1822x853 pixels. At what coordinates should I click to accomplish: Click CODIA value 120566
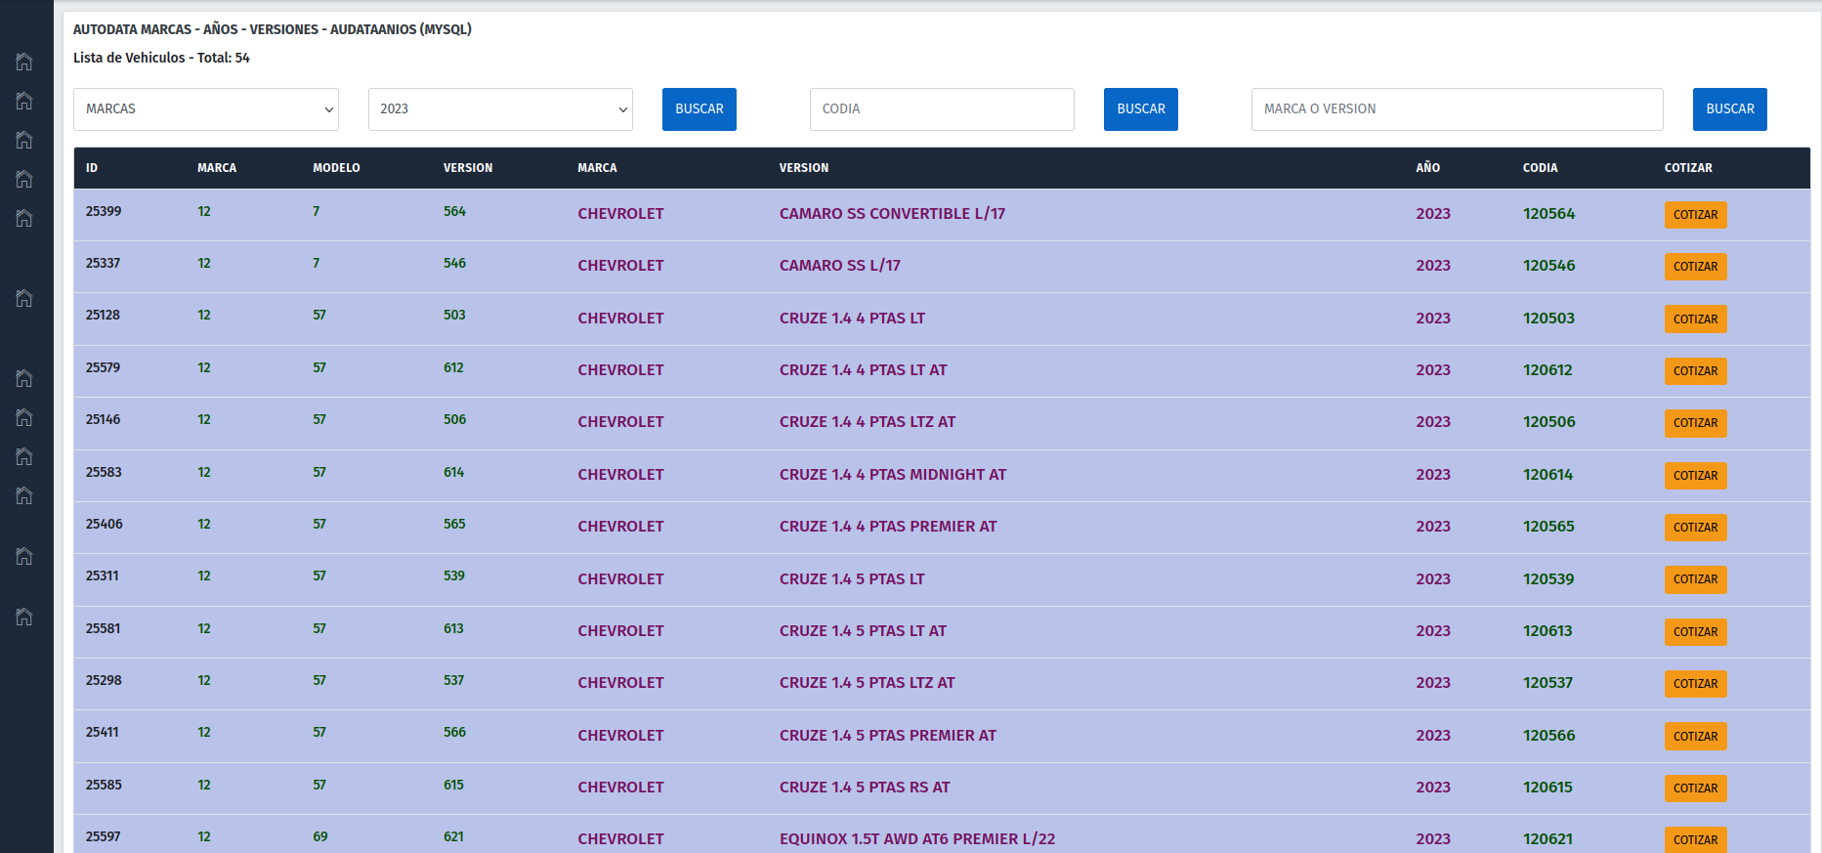tap(1548, 735)
